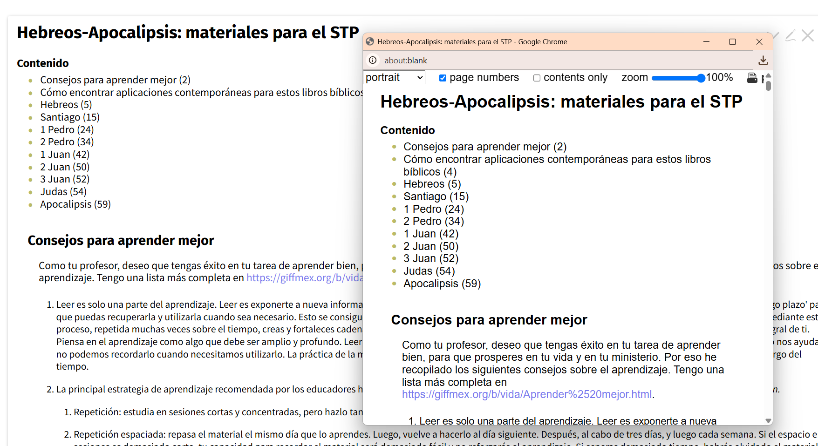Click Hebreos (5) in the background contents list
This screenshot has width=818, height=446.
click(x=66, y=105)
